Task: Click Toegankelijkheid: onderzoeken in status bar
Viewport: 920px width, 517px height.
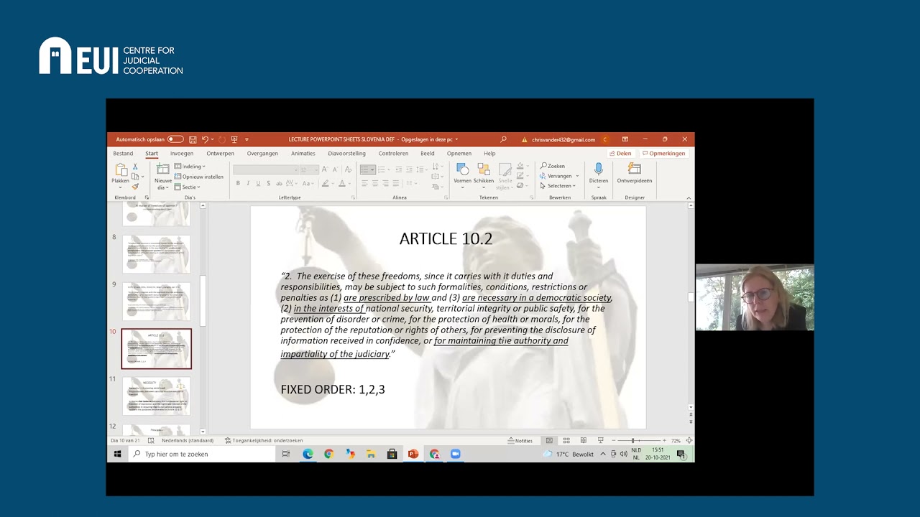Action: [x=264, y=440]
